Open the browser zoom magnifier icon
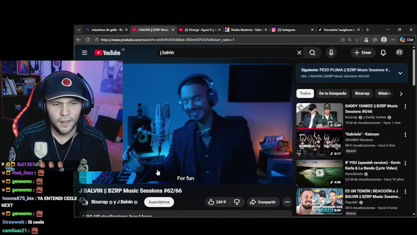417x235 pixels. pyautogui.click(x=349, y=40)
